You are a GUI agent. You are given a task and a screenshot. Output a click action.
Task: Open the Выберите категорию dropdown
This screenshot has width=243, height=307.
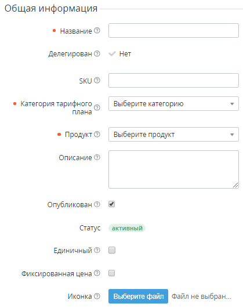[173, 103]
